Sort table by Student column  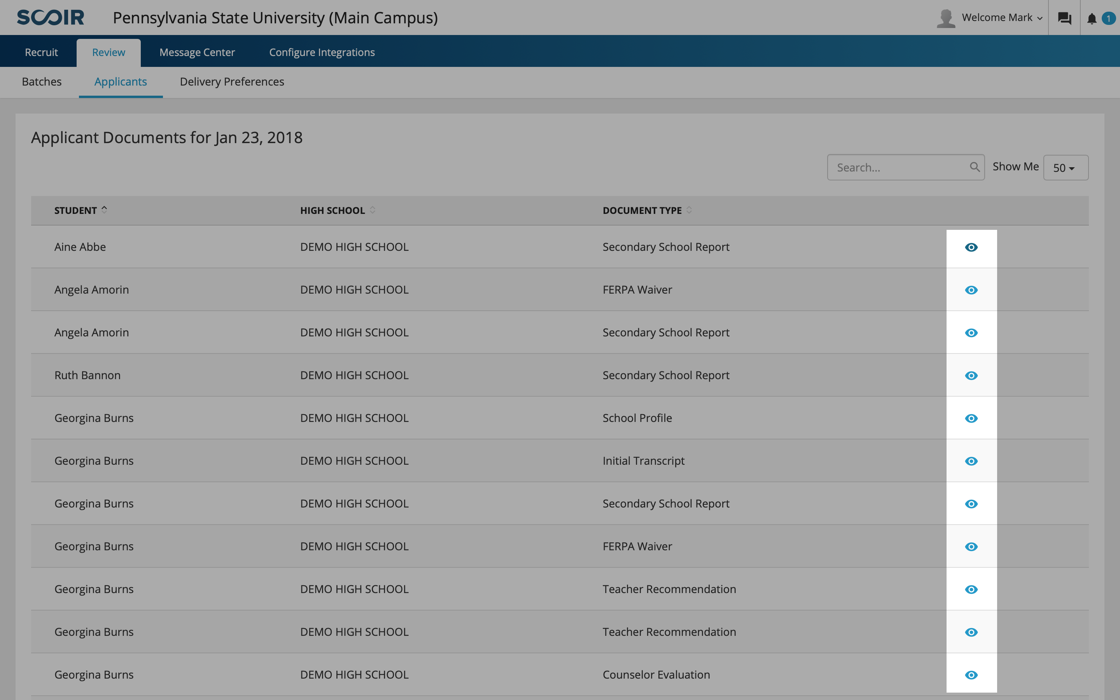click(80, 210)
